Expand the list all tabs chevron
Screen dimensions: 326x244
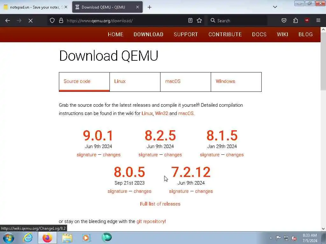[275, 7]
